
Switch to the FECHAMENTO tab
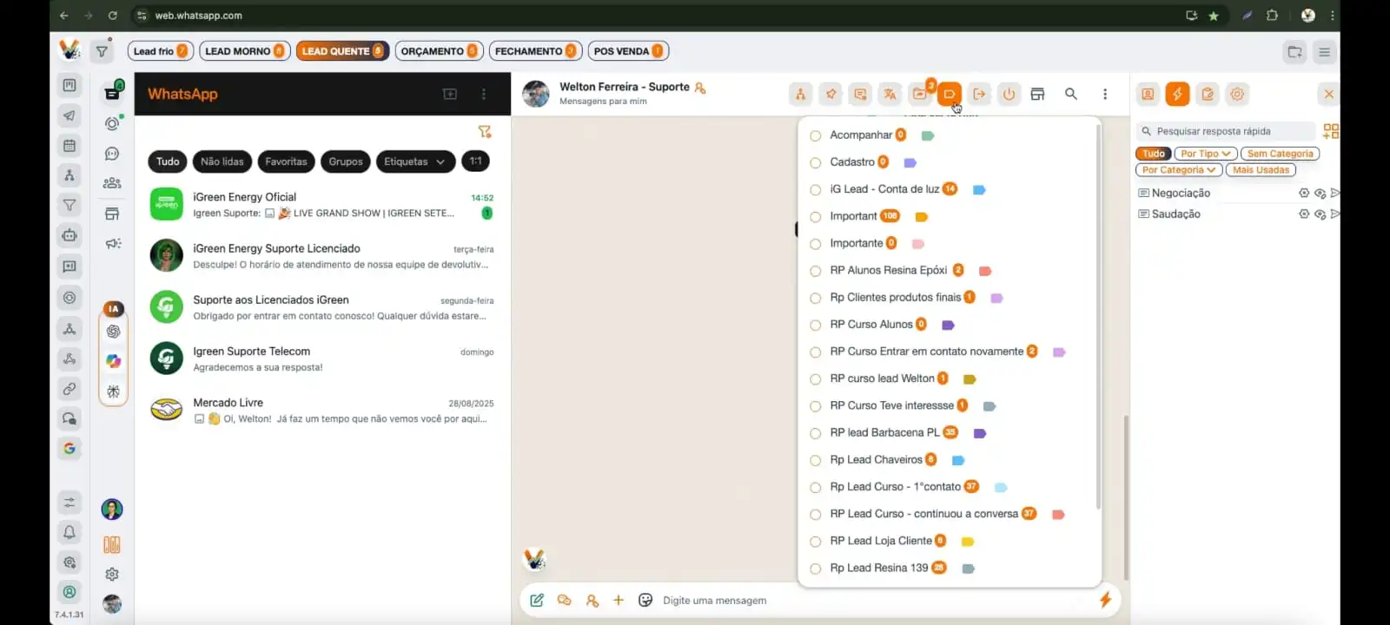point(535,51)
